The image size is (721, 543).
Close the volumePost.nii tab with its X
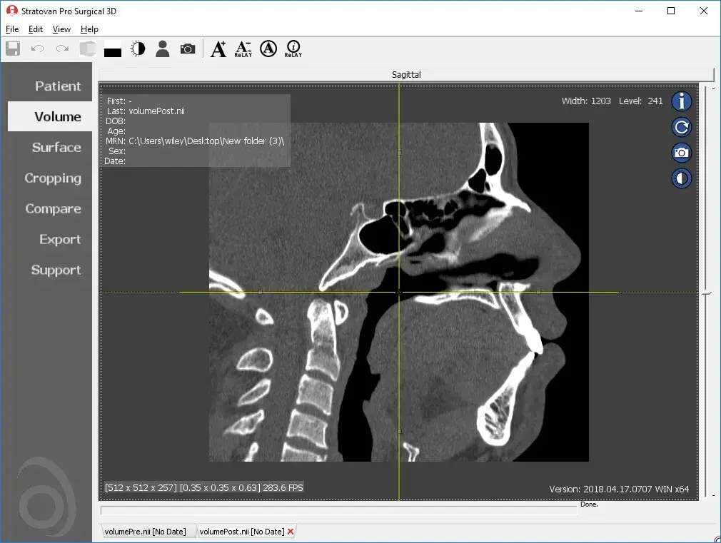coord(291,531)
